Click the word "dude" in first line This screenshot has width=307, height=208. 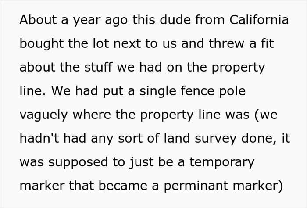[x=175, y=20]
